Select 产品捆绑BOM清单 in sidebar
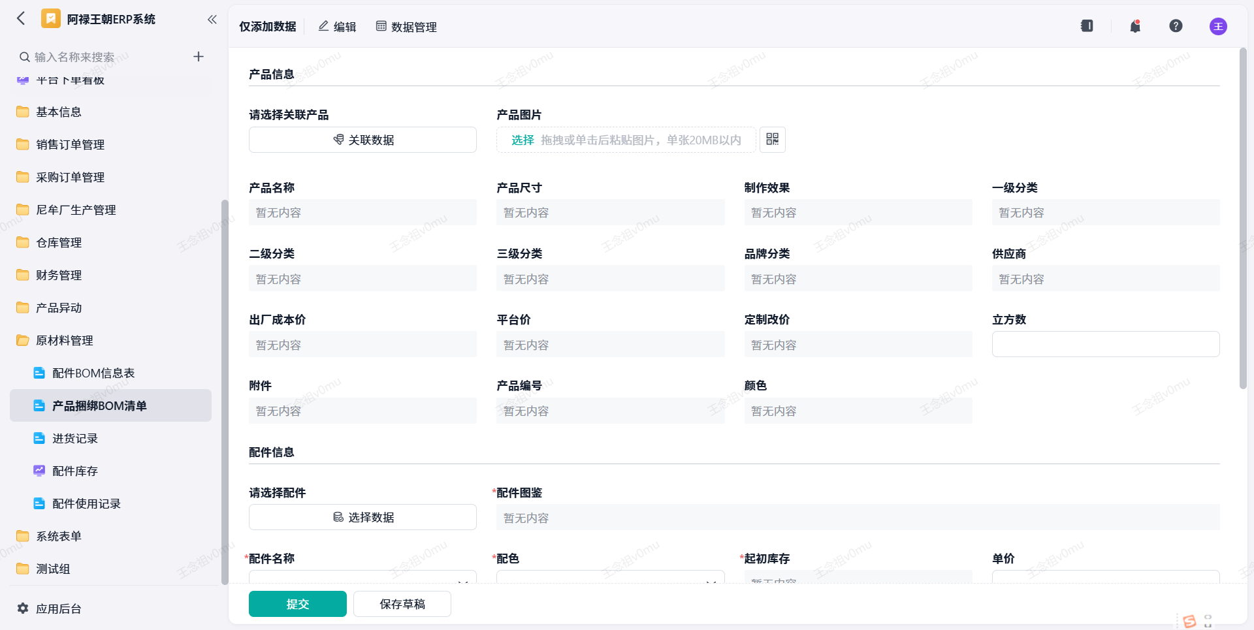Viewport: 1254px width, 630px height. pos(110,405)
